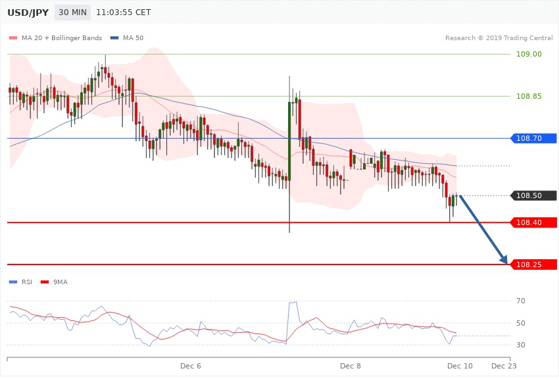
Task: Open the USD/JPY symbol title
Action: (27, 13)
